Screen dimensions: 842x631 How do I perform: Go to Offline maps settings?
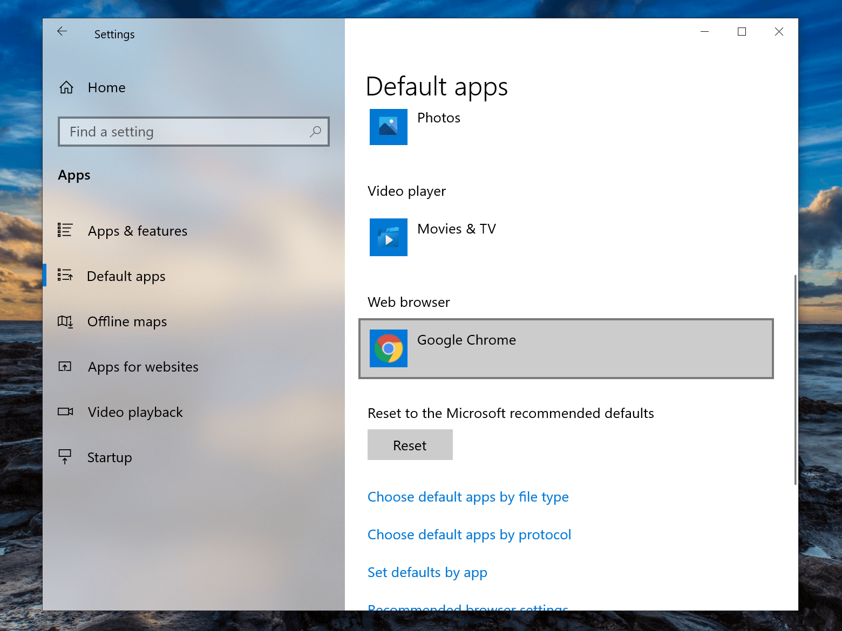(193, 321)
